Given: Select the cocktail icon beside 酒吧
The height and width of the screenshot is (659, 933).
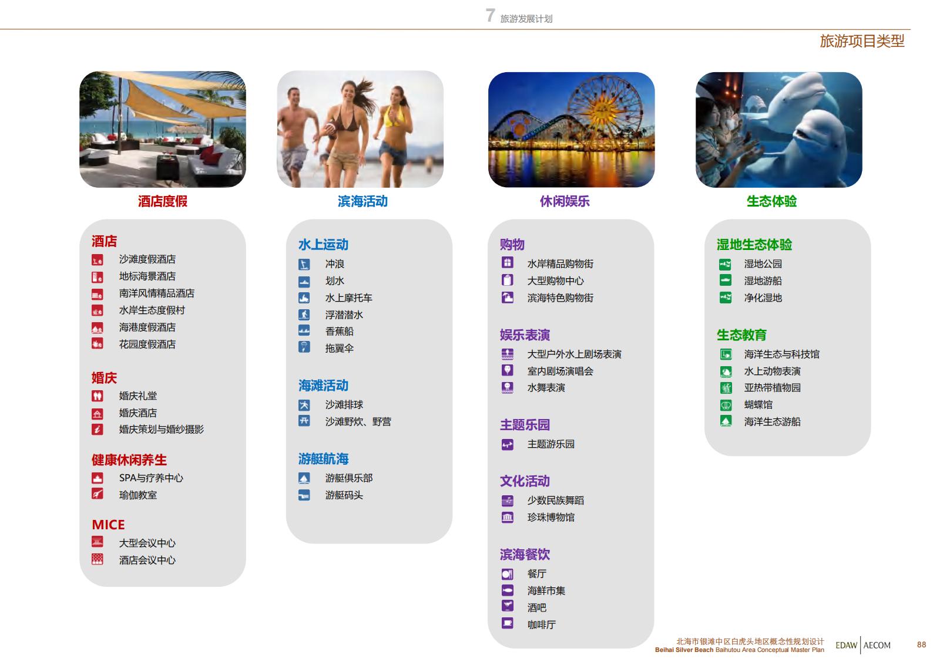Looking at the screenshot, I should click(507, 606).
